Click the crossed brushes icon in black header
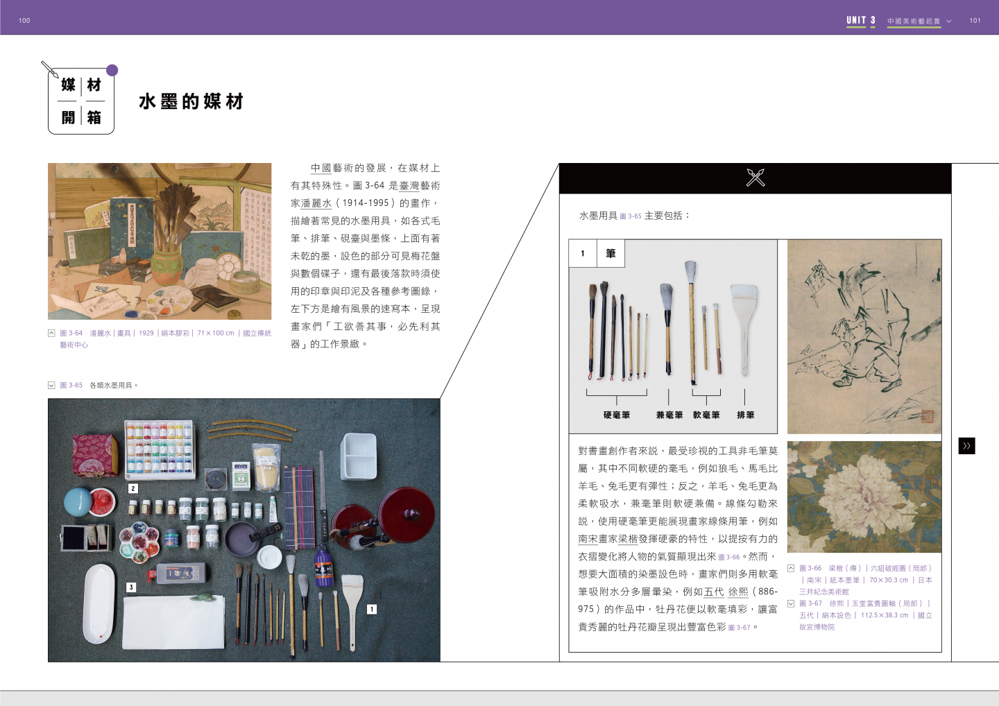 755,178
